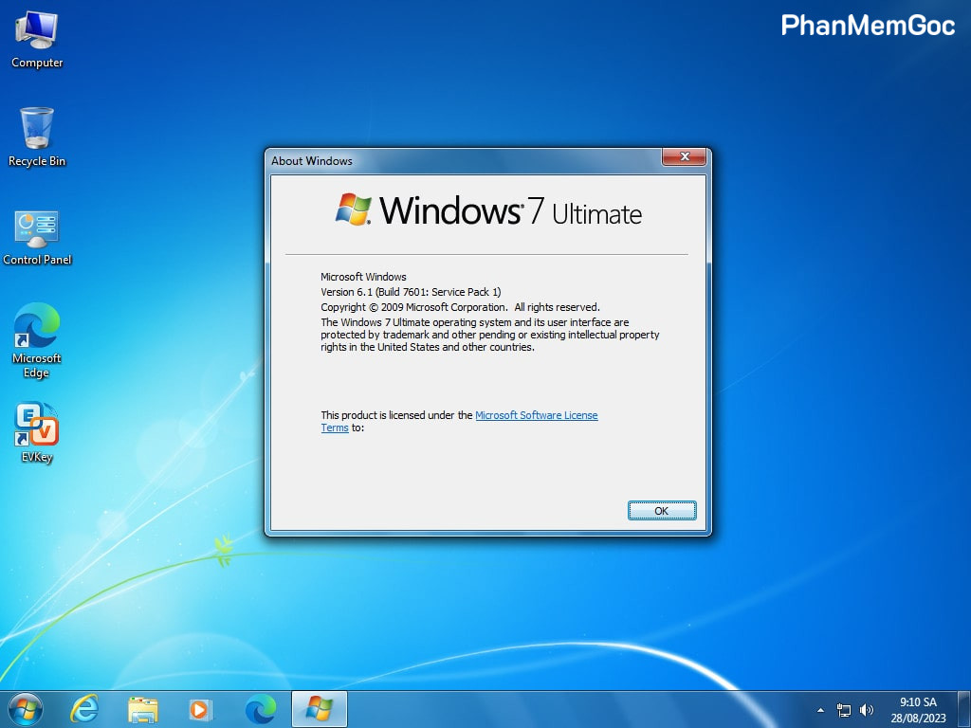Open the volume speaker icon in tray
The width and height of the screenshot is (971, 728).
[866, 710]
